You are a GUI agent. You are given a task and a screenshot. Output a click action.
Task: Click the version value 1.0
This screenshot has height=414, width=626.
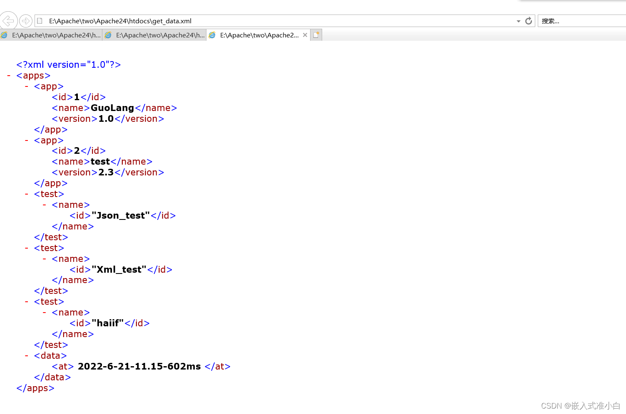coord(106,119)
